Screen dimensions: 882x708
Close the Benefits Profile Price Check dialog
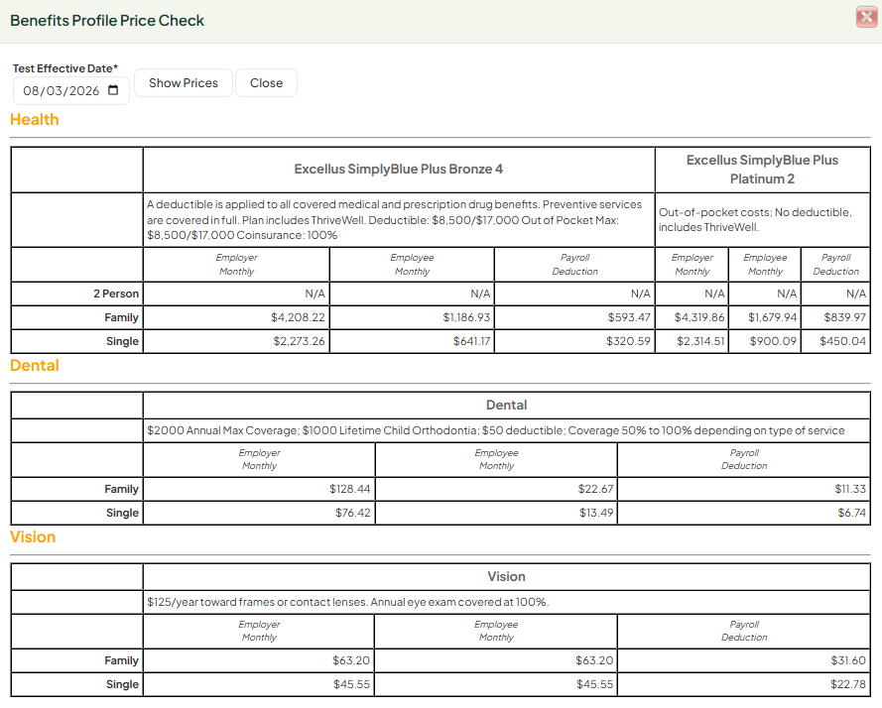click(x=866, y=17)
